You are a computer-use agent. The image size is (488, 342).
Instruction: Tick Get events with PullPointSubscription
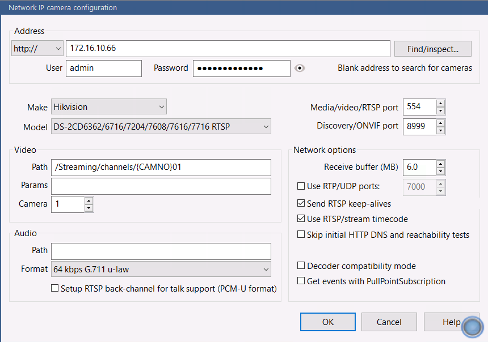[x=301, y=281]
